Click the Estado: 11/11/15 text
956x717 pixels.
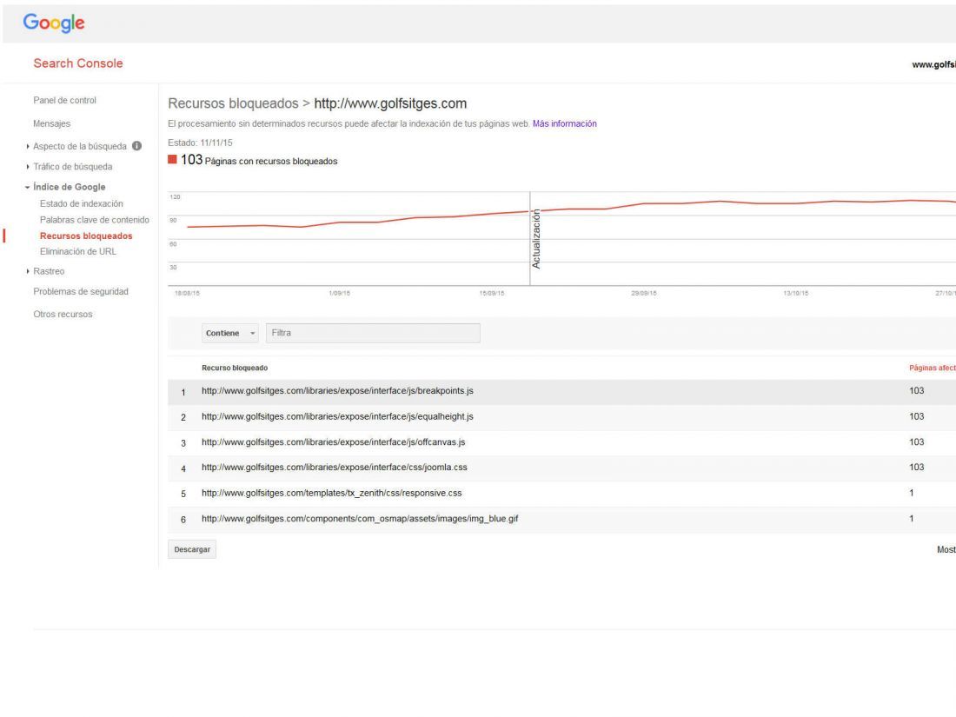tap(200, 143)
